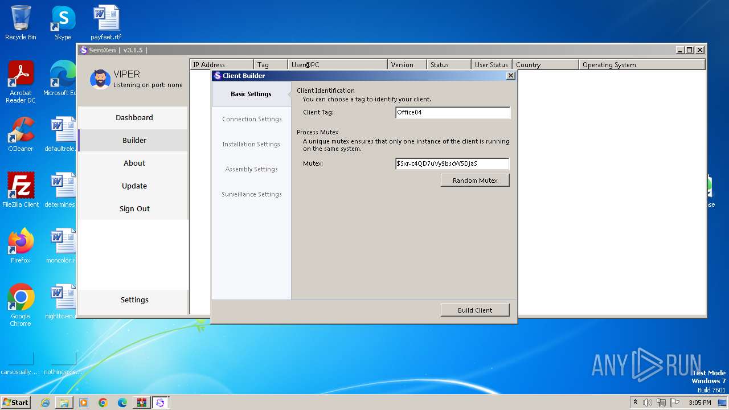Click the network icon in system tray
This screenshot has width=729, height=410.
661,403
